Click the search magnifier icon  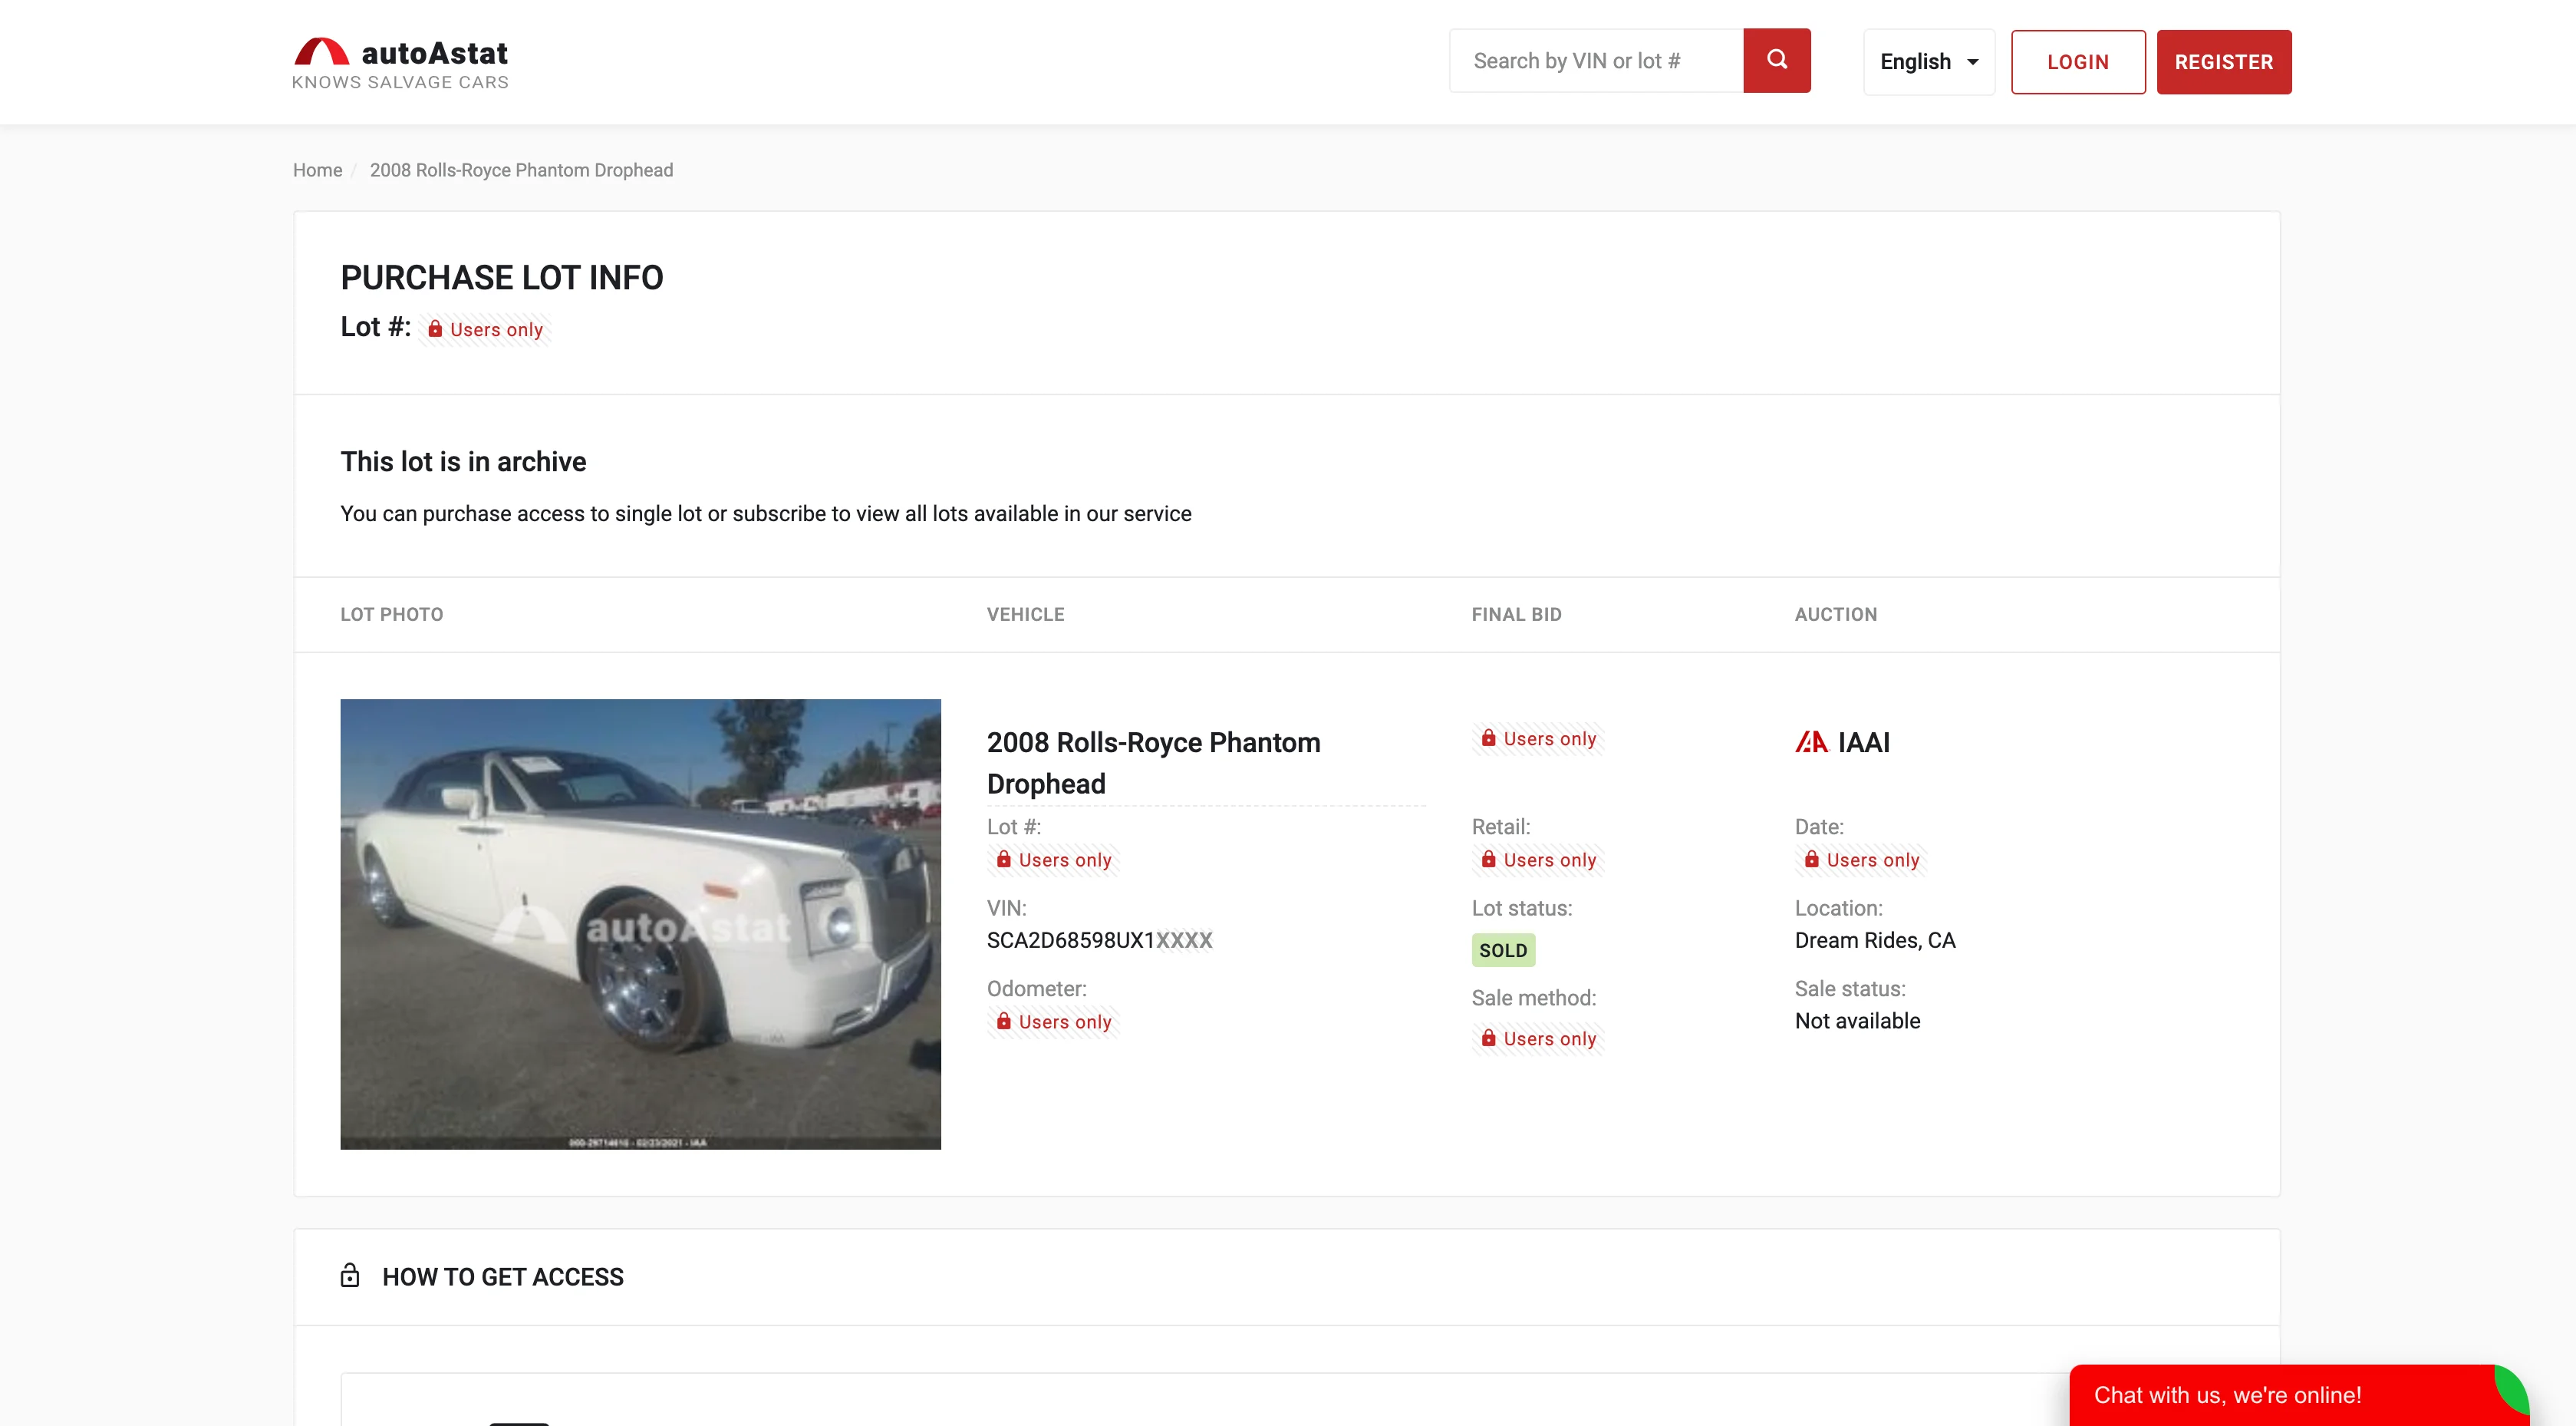[x=1776, y=60]
